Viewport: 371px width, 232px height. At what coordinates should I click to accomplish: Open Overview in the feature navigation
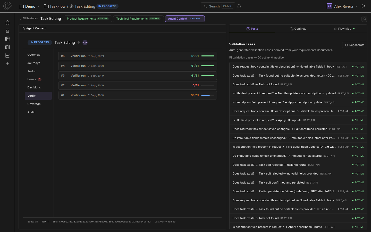38,55
